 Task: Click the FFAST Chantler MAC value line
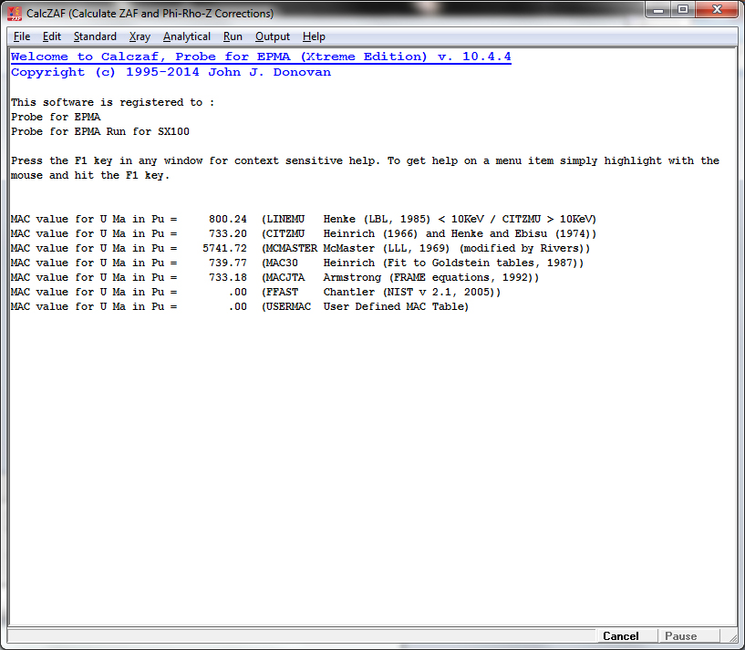pyautogui.click(x=256, y=292)
